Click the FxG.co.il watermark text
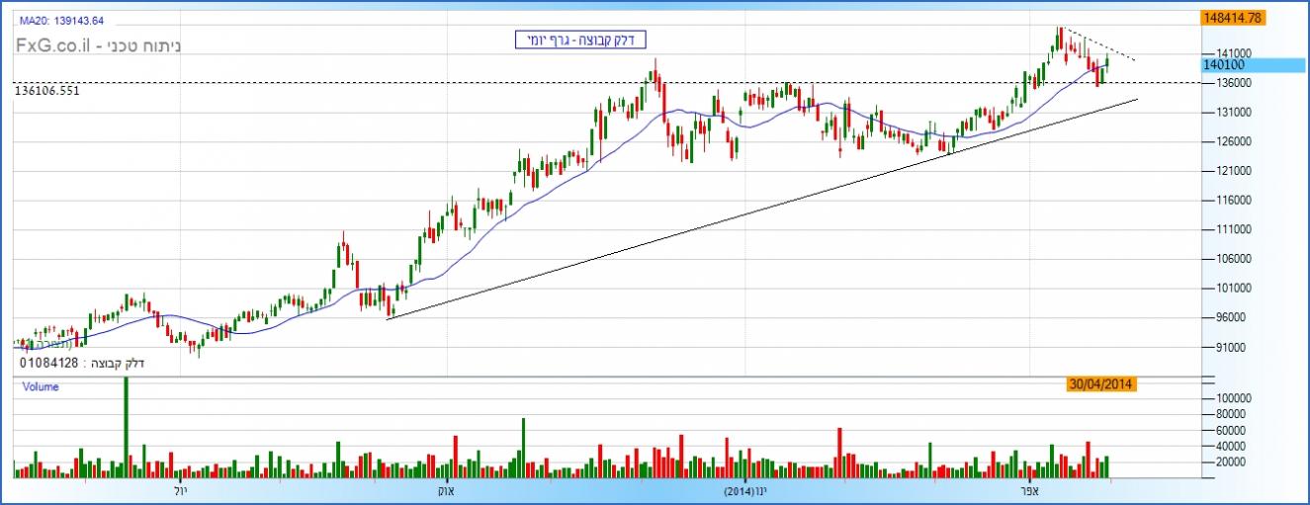The height and width of the screenshot is (505, 1310). click(97, 45)
